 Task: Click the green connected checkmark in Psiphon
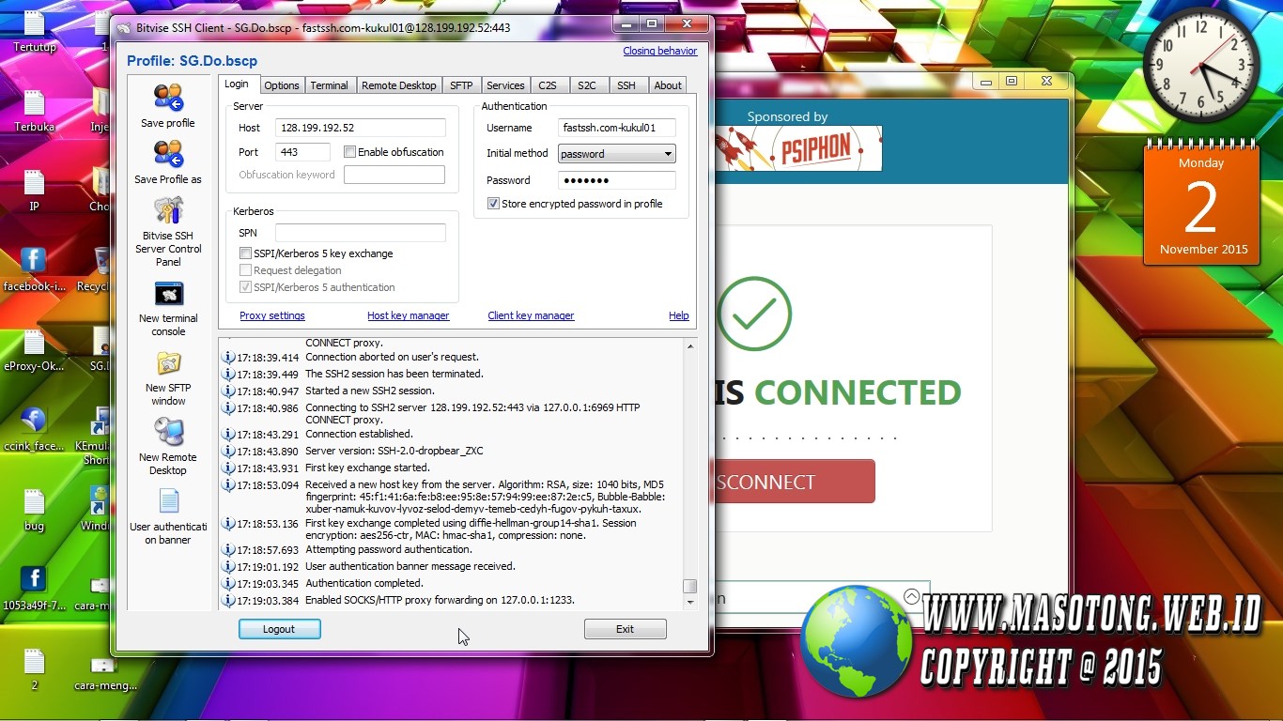(x=754, y=314)
